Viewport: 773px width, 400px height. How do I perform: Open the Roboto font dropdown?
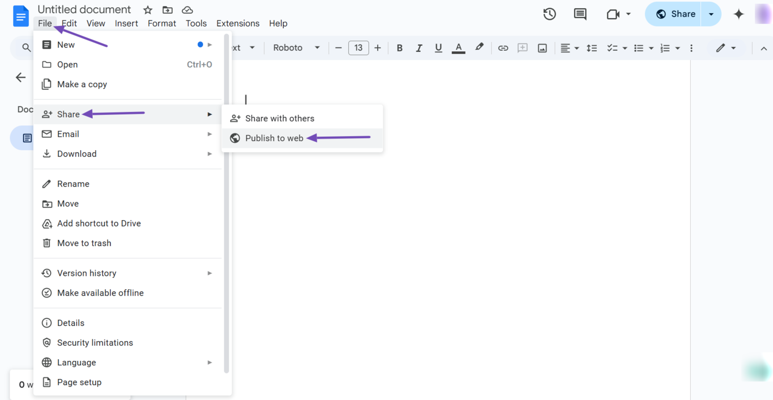(x=296, y=48)
